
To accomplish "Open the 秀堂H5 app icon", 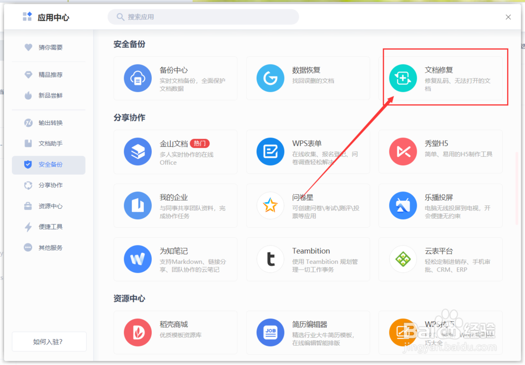I will click(403, 152).
